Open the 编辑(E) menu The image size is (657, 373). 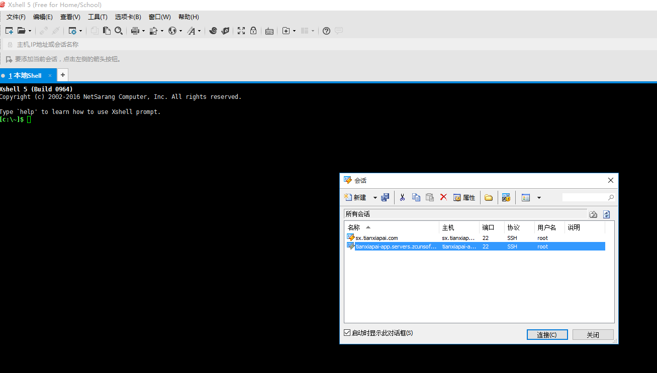tap(43, 17)
